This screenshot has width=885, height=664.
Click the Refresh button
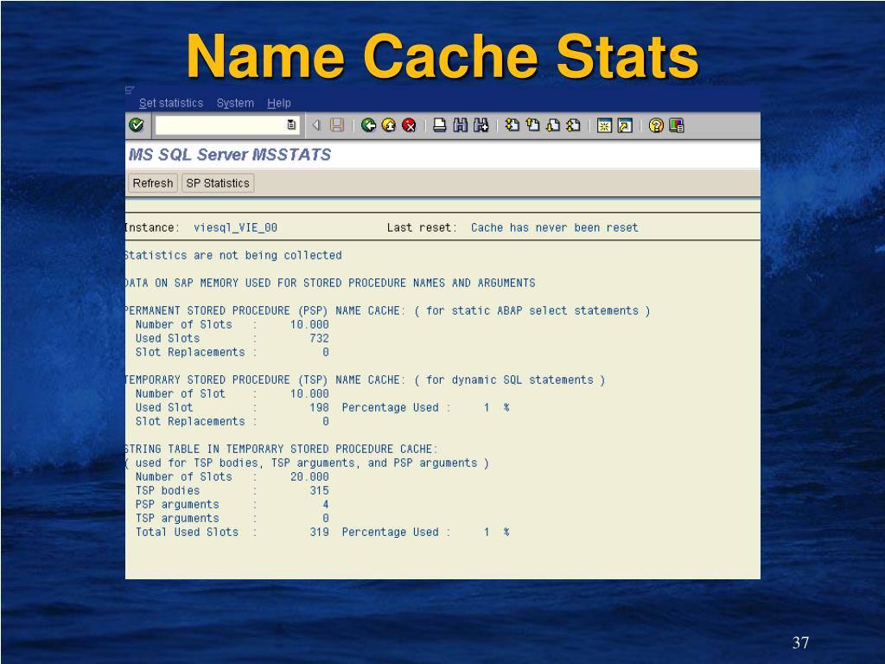coord(152,183)
